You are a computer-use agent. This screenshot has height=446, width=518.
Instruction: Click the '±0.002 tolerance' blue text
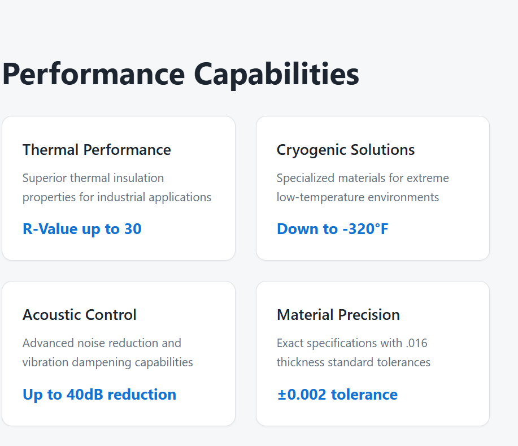point(337,394)
